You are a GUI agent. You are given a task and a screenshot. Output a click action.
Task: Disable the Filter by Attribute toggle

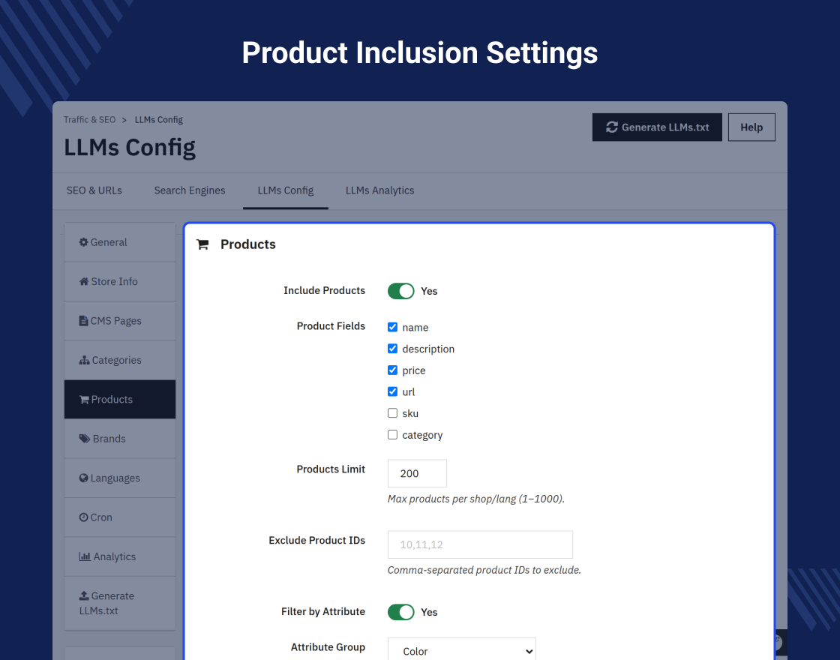pyautogui.click(x=400, y=612)
